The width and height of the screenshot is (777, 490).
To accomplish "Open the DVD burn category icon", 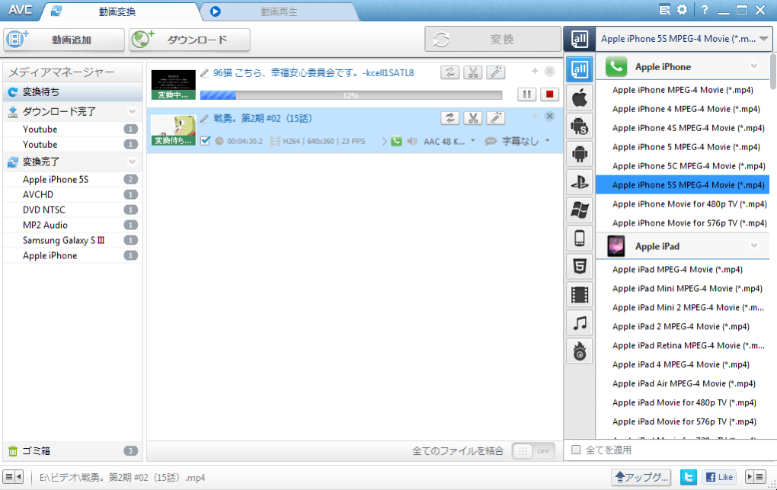I will 579,351.
